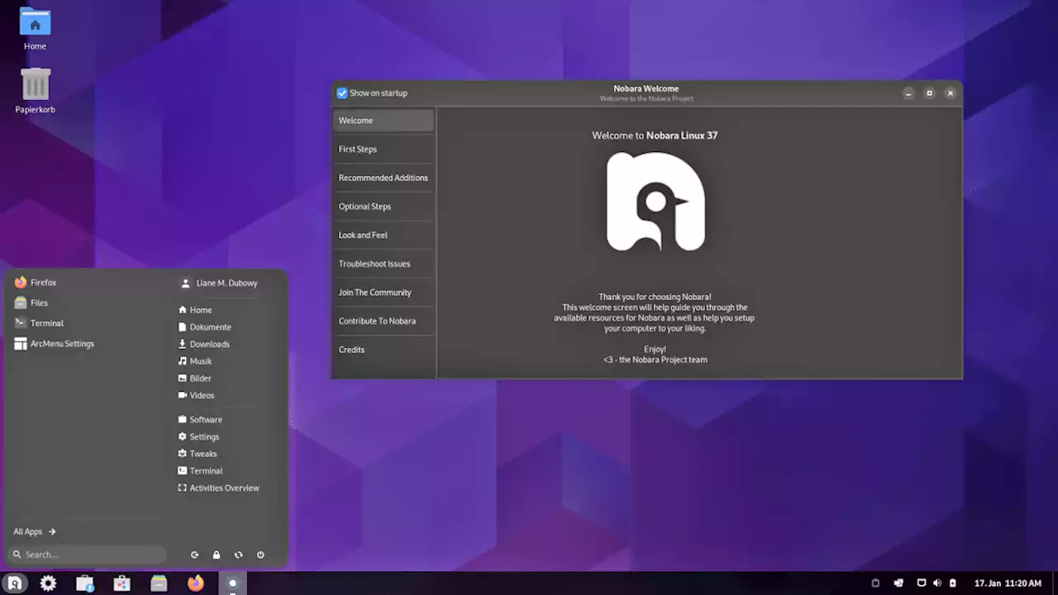Click the lock screen padlock icon

(217, 555)
